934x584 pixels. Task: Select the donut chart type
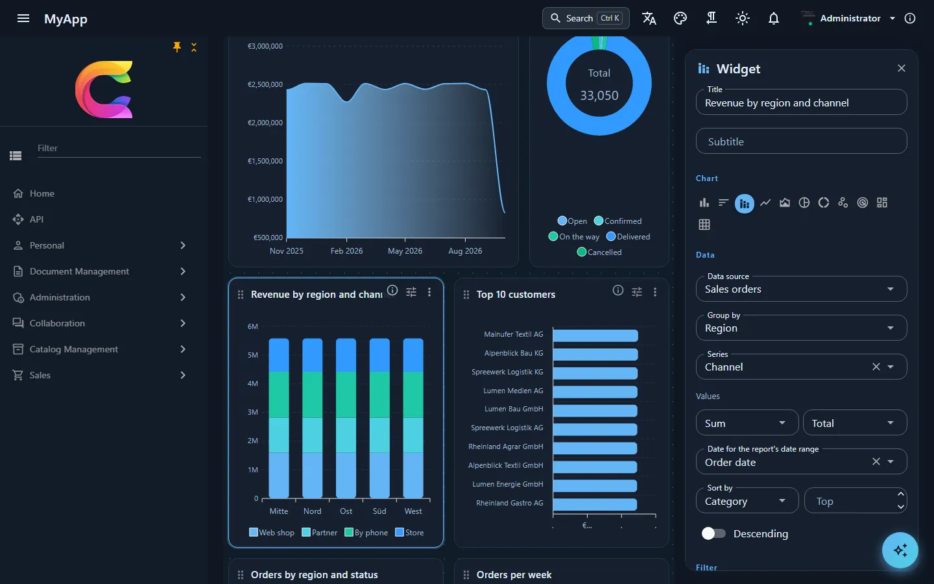pos(824,202)
